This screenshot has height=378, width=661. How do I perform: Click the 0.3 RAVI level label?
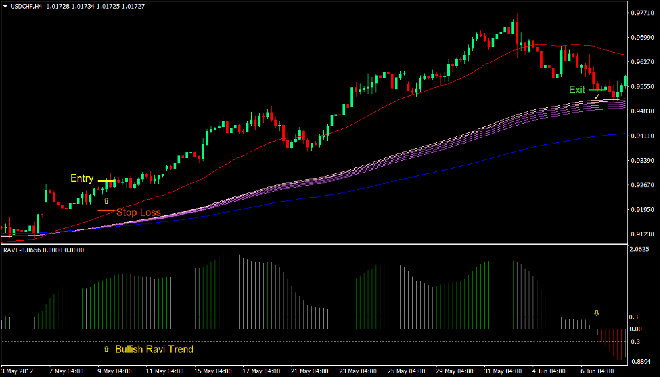click(x=633, y=317)
